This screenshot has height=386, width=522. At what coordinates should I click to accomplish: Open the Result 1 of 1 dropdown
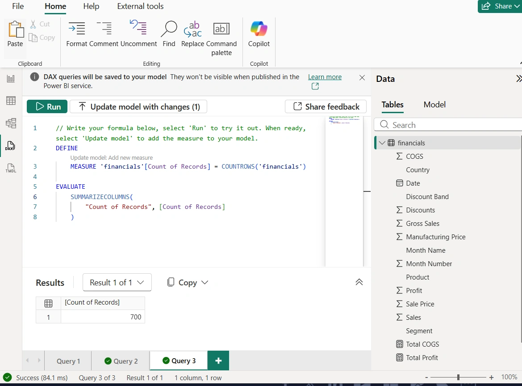coord(117,282)
